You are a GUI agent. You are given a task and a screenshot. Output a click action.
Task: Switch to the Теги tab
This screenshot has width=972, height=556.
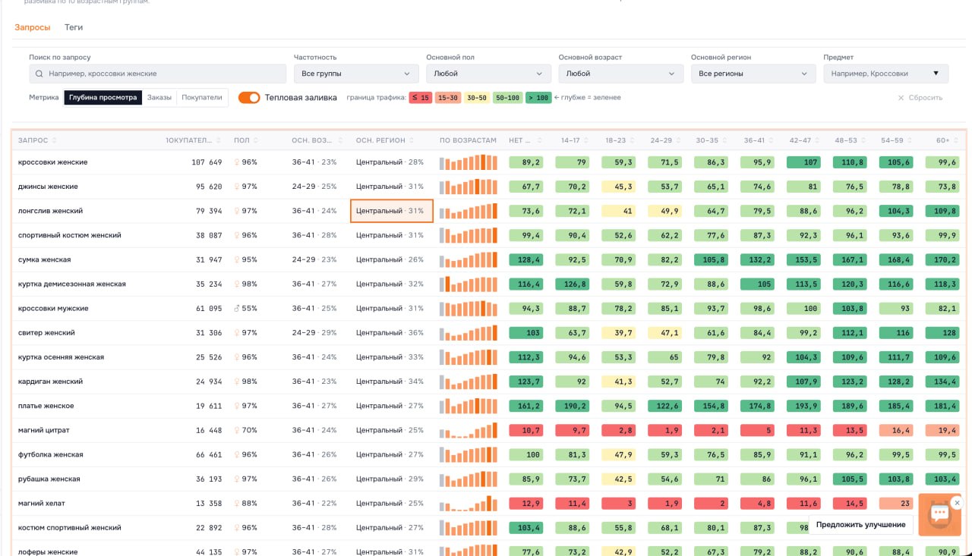point(74,27)
